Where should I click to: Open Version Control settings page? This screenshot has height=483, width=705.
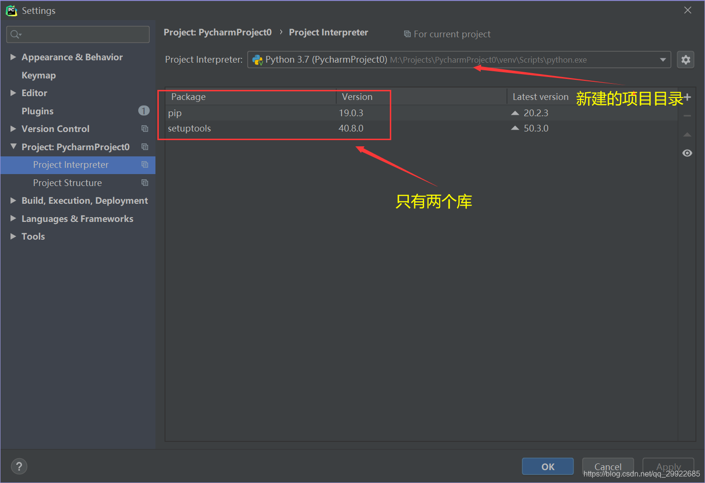pos(55,129)
